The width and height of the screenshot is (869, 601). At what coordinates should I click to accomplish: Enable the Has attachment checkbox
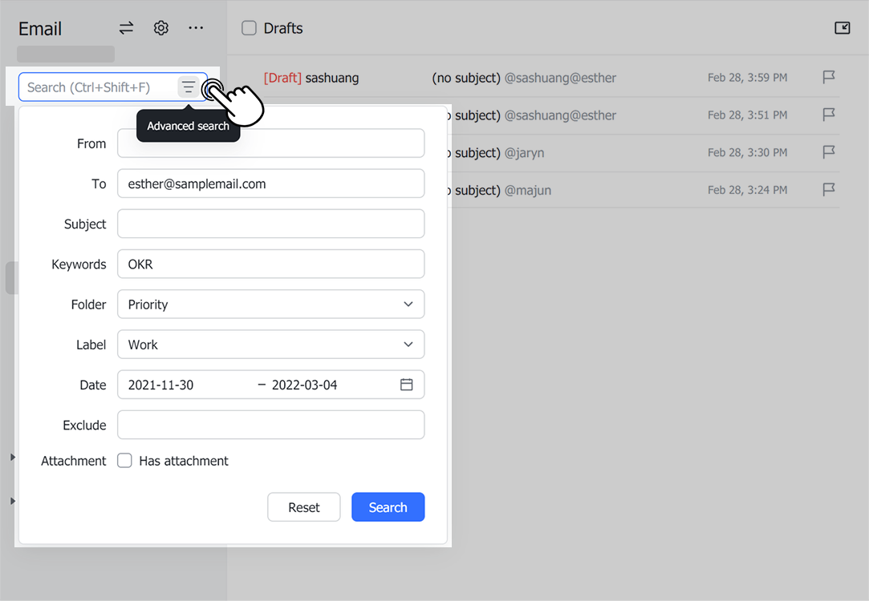click(x=124, y=460)
